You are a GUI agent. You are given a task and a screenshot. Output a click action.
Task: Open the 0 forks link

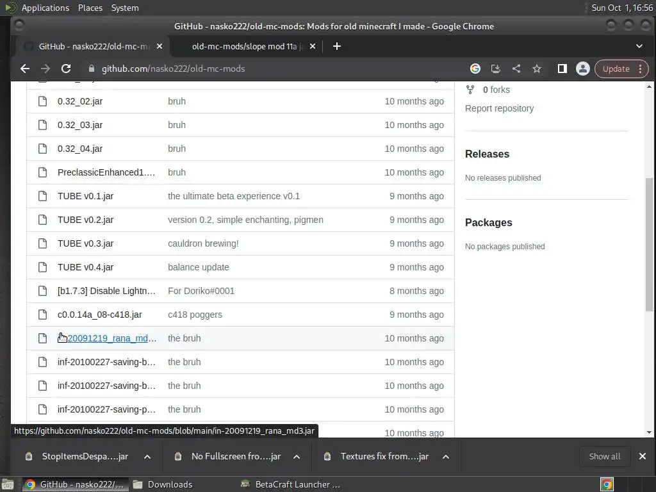pyautogui.click(x=496, y=90)
